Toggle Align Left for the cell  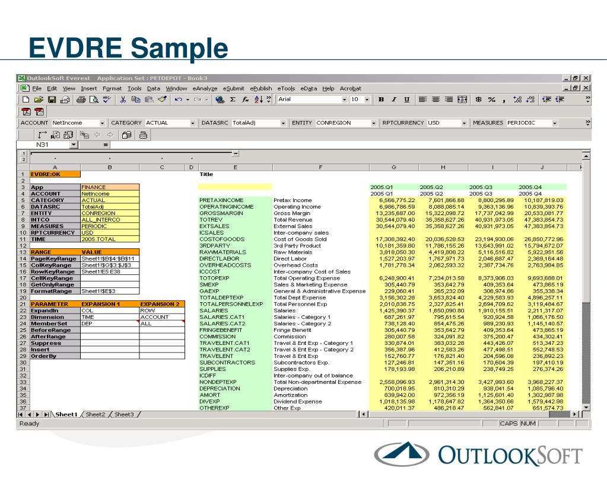422,100
